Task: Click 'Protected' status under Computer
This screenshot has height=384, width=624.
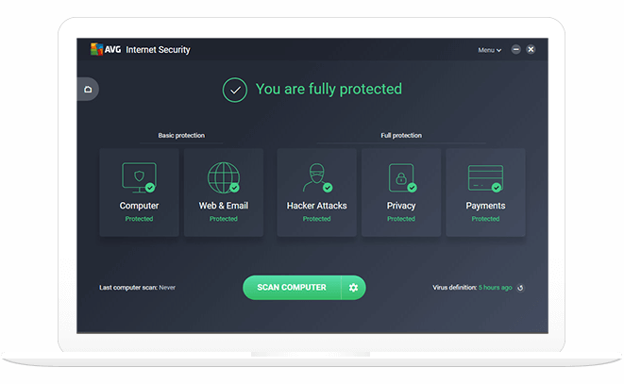Action: 139,219
